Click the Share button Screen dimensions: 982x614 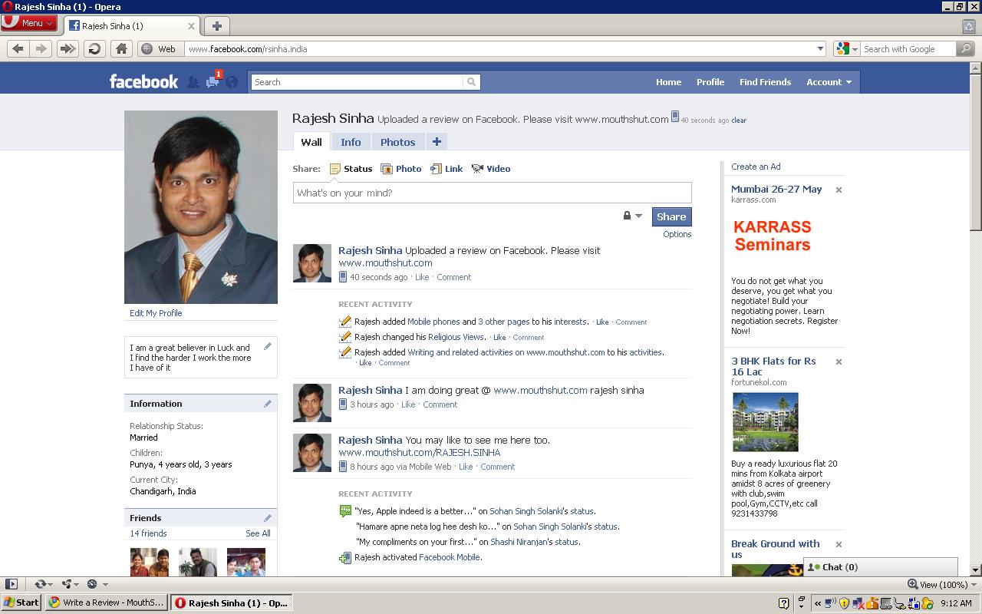click(x=671, y=216)
